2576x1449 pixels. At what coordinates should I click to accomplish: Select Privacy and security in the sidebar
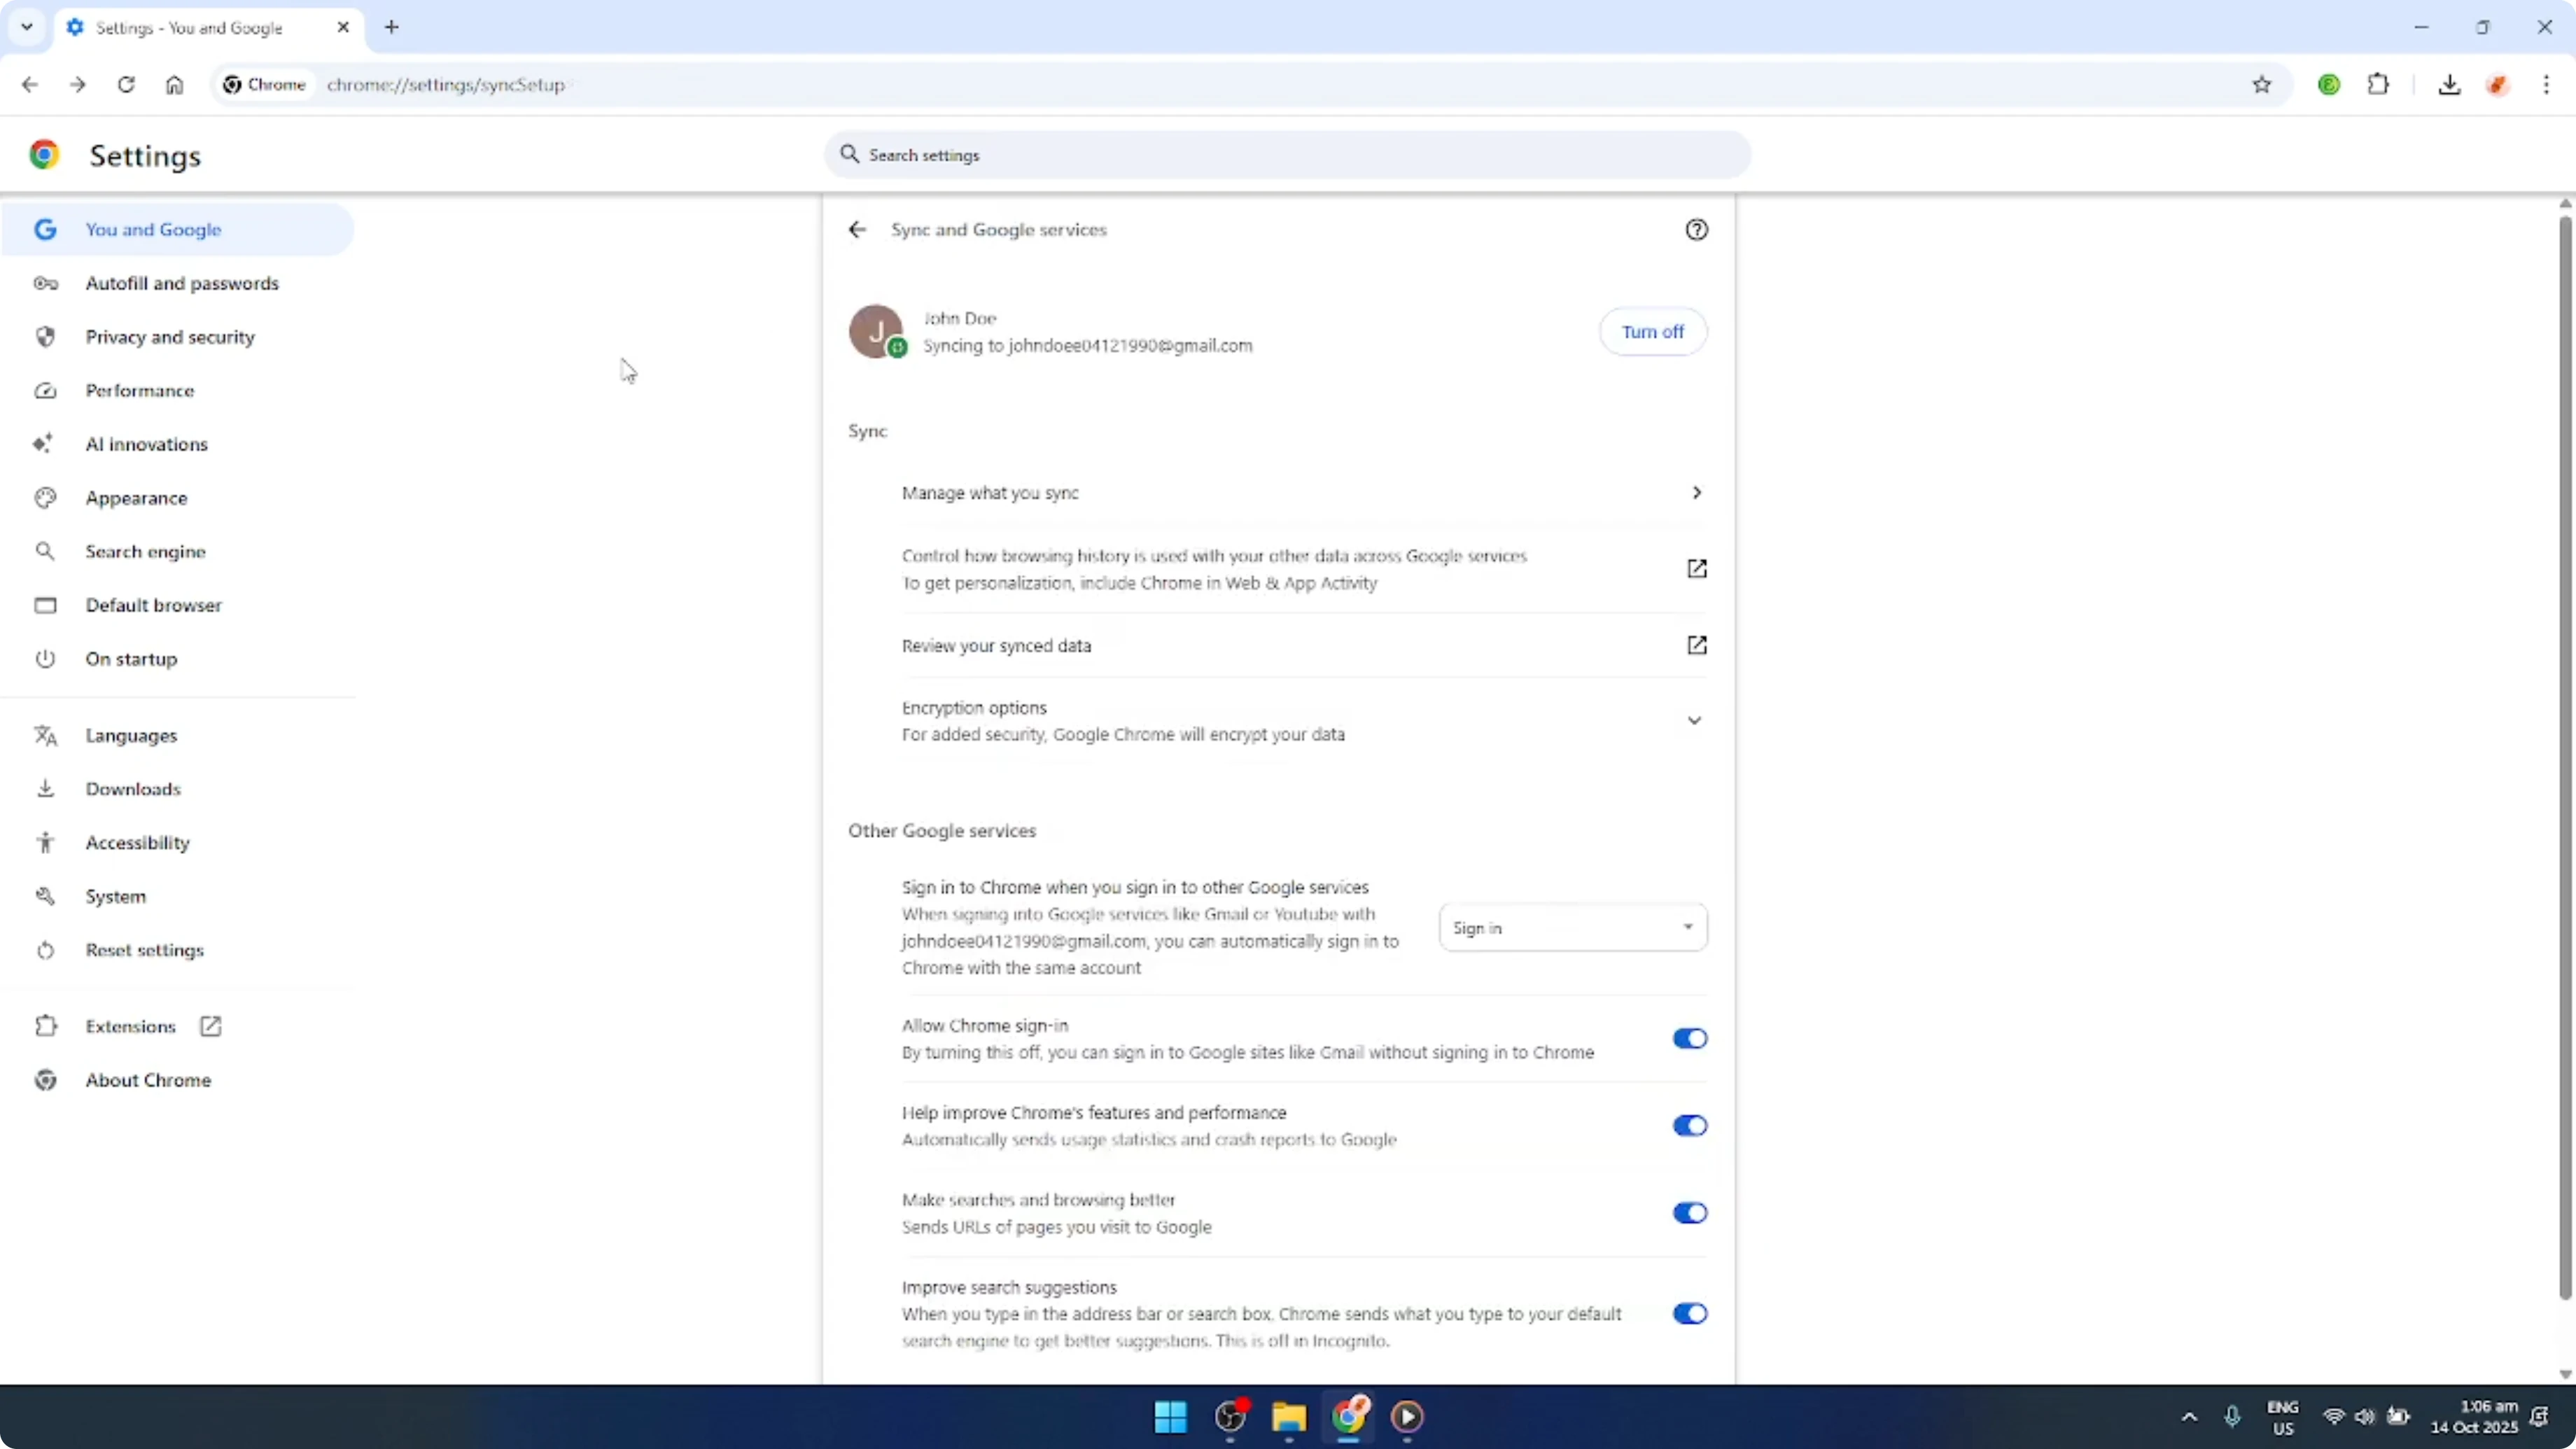pos(170,337)
